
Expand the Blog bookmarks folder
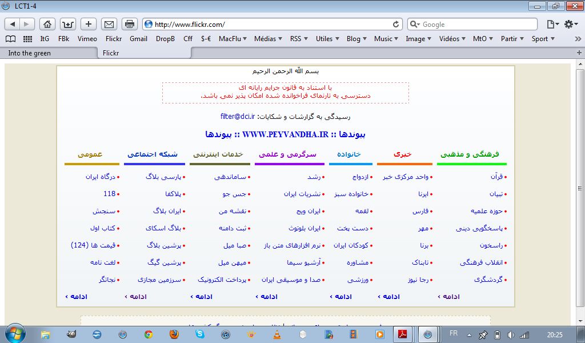[356, 39]
